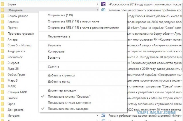Toggle 'Показывать панель закладок' option
Image resolution: width=183 pixels, height=121 pixels.
click(x=68, y=109)
